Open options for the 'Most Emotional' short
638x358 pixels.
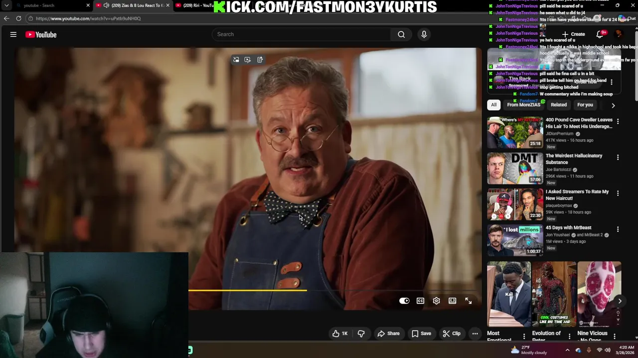pos(524,337)
